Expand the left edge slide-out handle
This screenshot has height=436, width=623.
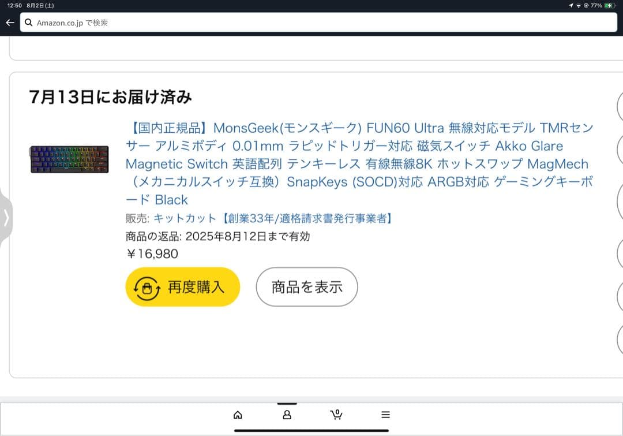[6, 218]
